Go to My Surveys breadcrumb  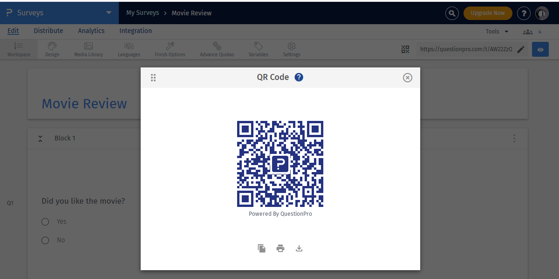(x=143, y=13)
